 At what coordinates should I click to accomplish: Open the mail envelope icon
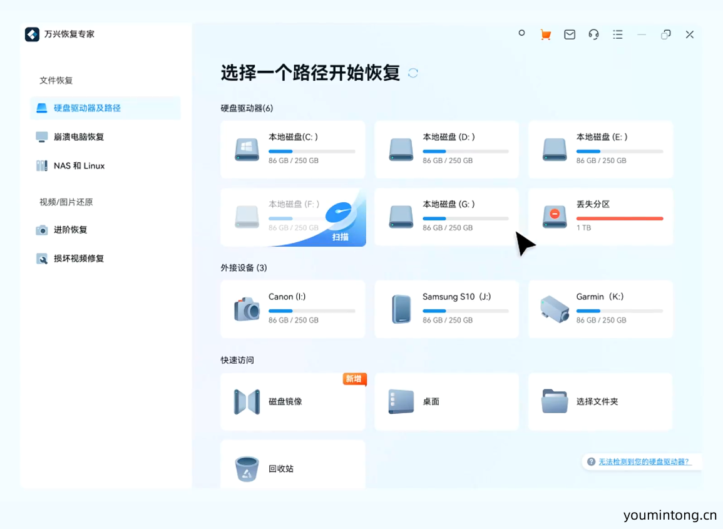point(570,35)
